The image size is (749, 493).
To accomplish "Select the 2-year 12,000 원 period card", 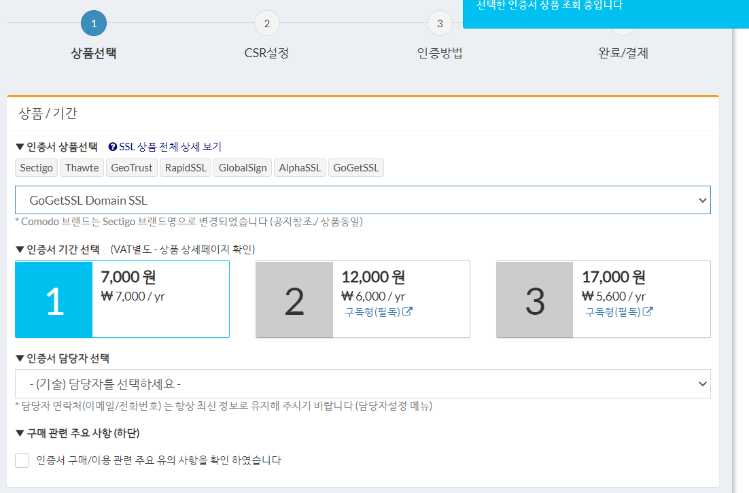I will point(363,299).
